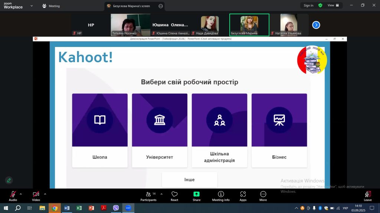Show hidden system tray icons
380x213 pixels.
[296, 208]
